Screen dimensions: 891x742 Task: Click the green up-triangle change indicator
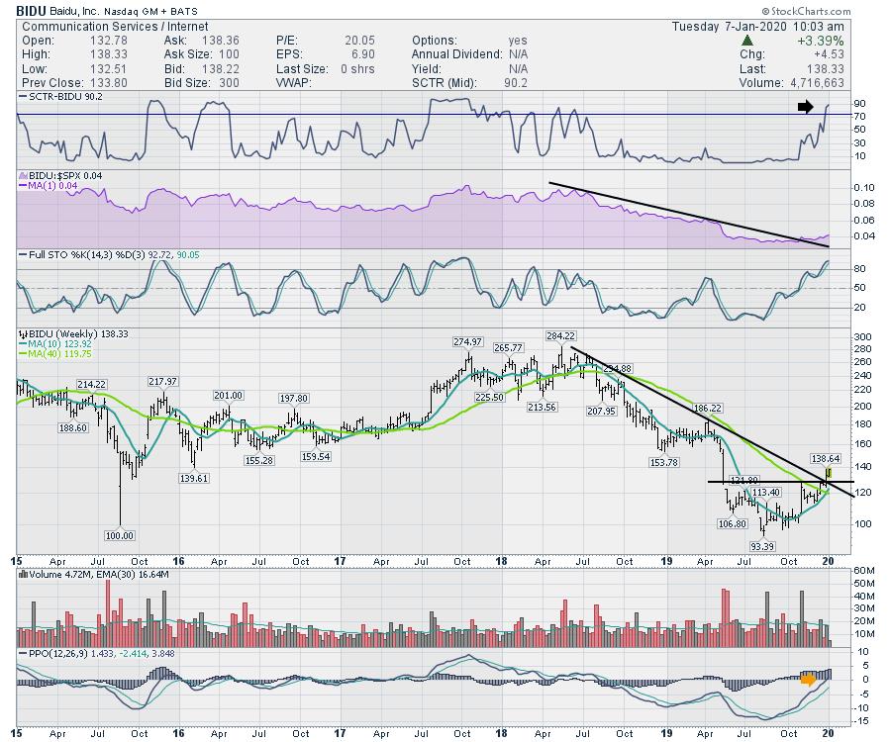pyautogui.click(x=747, y=41)
